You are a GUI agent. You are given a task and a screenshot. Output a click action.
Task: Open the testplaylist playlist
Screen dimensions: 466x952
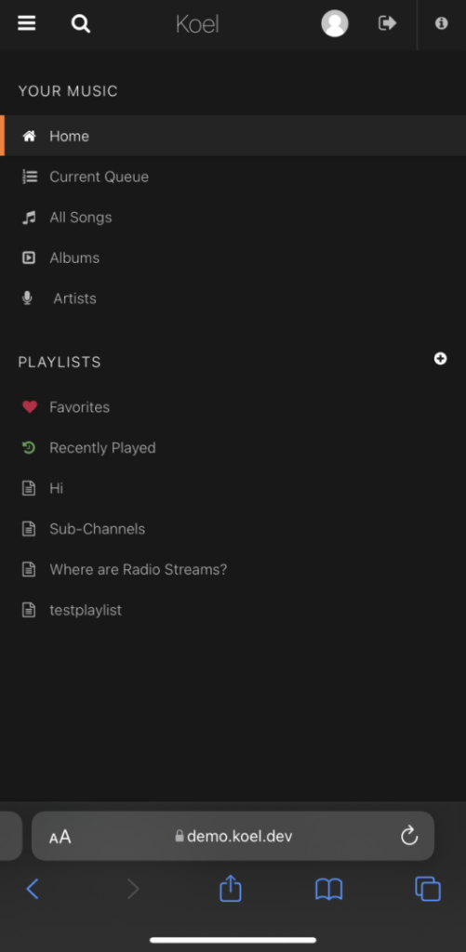coord(233,610)
